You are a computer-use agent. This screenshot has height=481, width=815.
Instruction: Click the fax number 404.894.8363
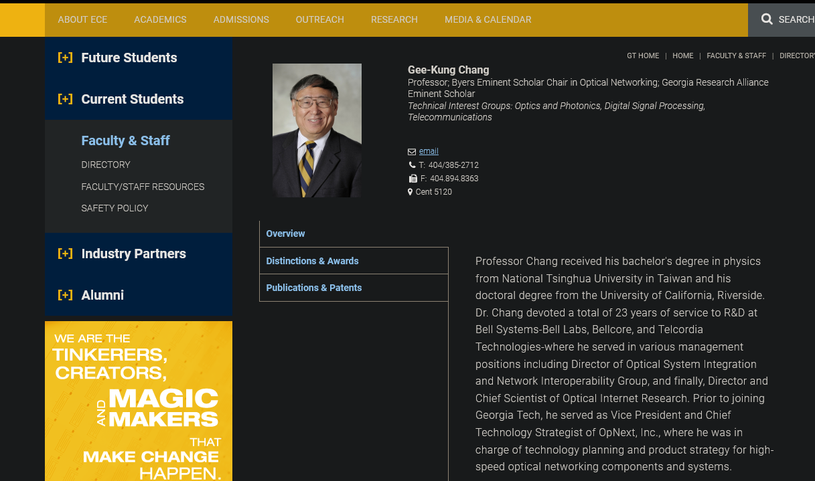[454, 179]
